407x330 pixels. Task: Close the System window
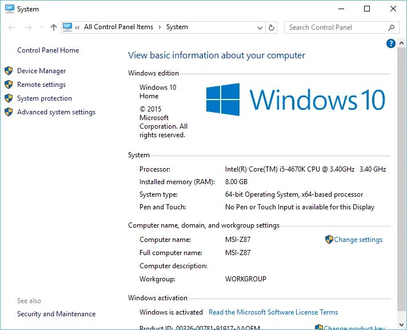tap(393, 9)
